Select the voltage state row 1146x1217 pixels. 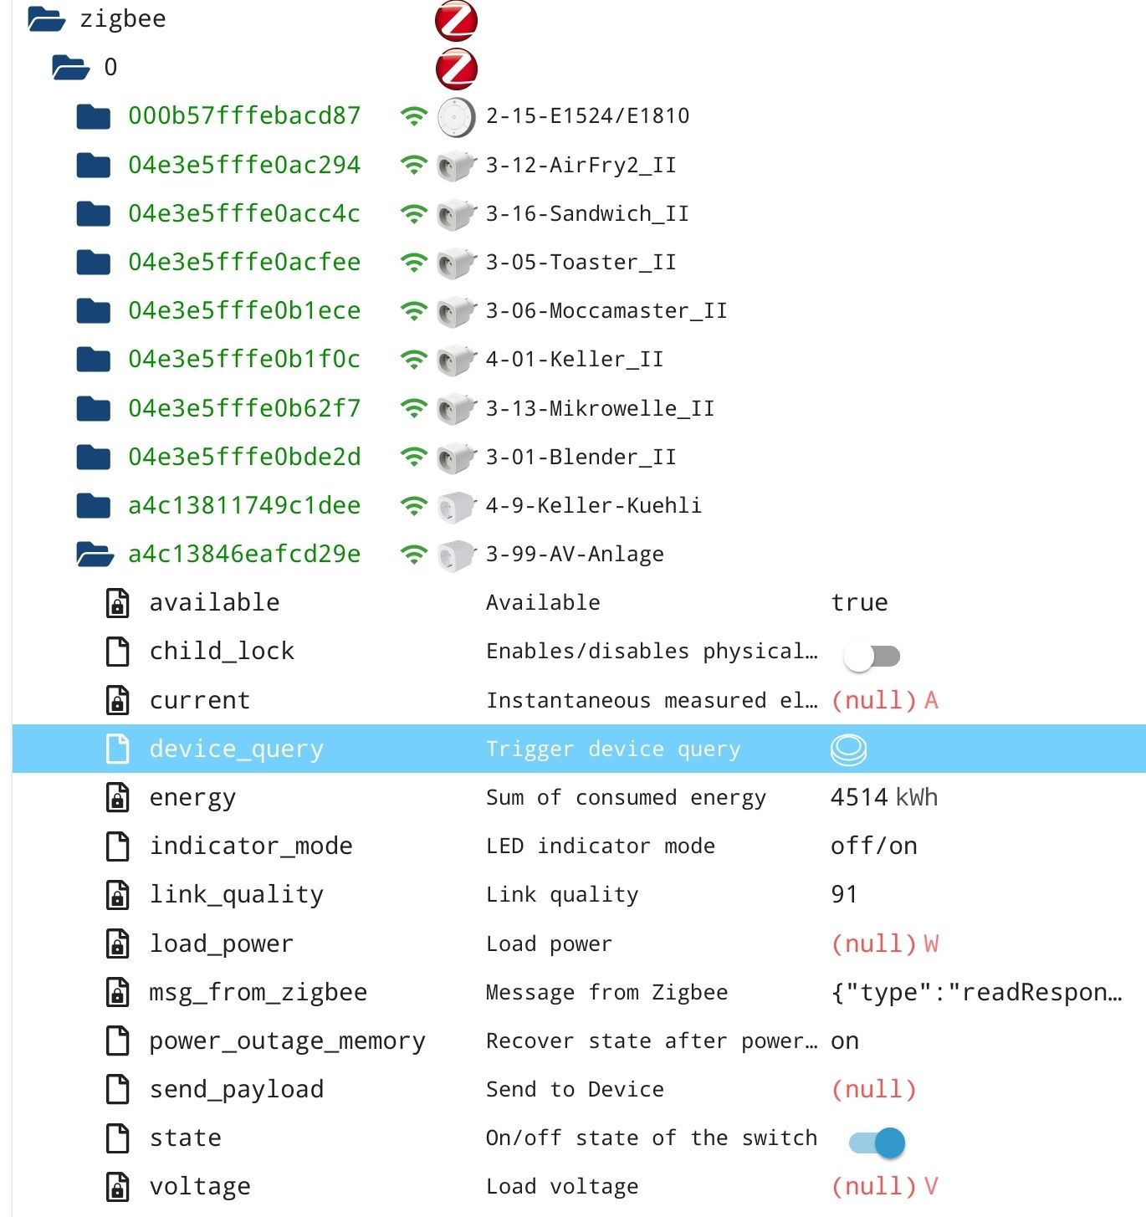pos(579,1186)
